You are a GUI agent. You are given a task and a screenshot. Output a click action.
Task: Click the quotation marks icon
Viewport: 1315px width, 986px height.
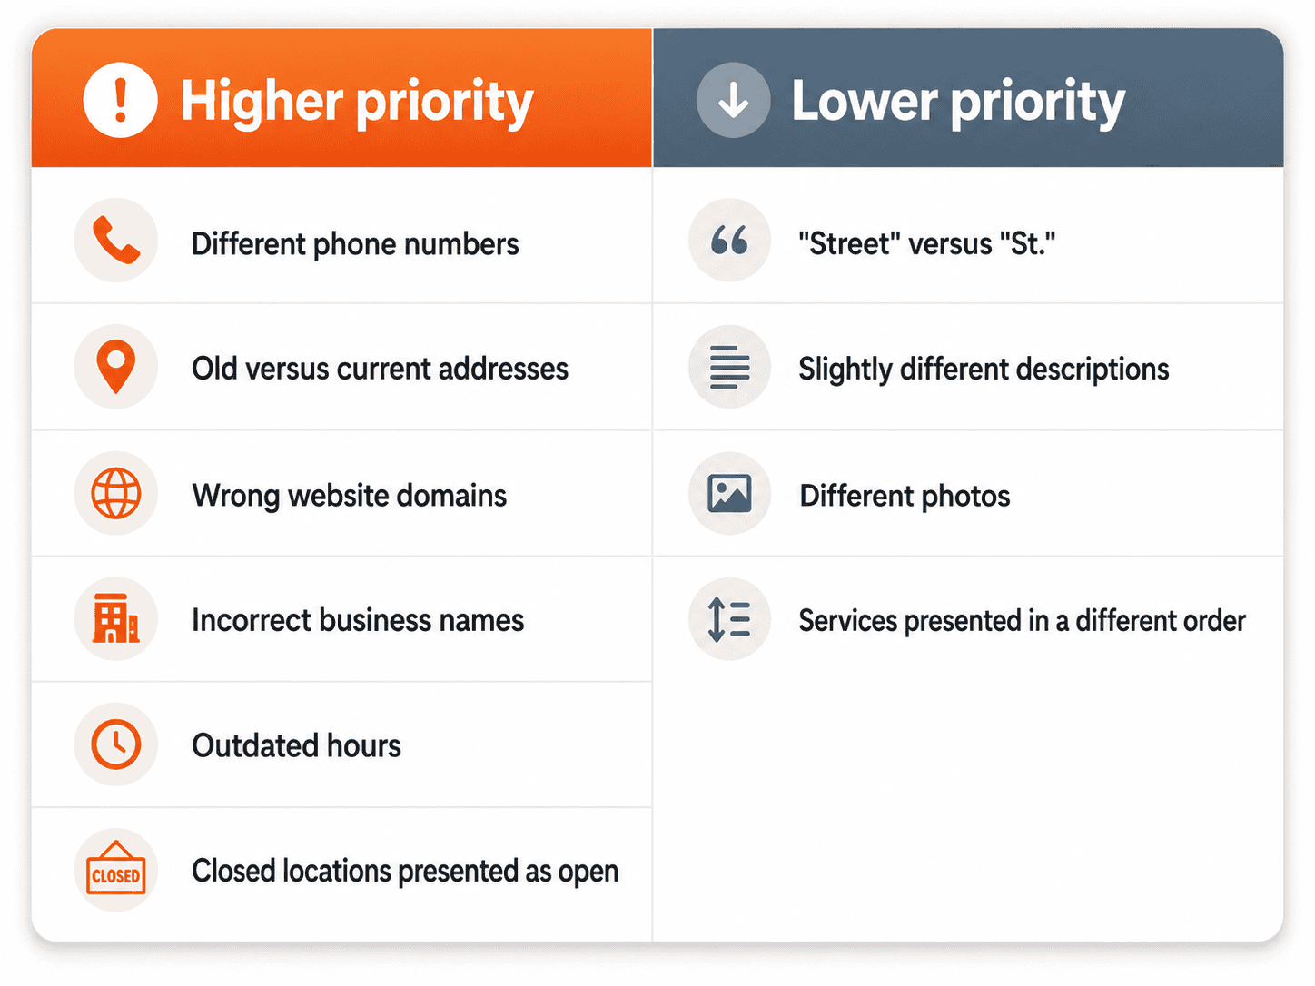[729, 241]
